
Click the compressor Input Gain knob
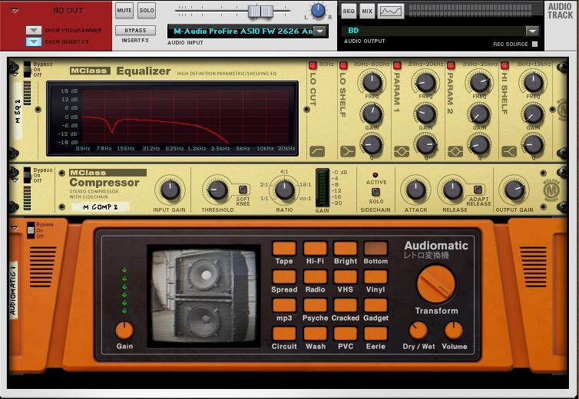click(170, 190)
